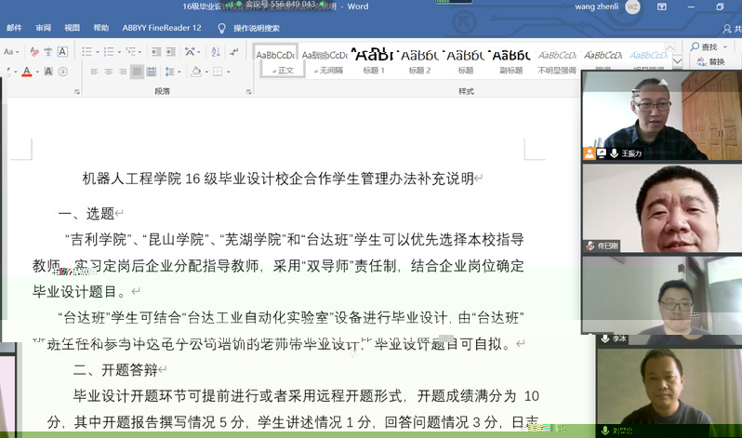Open the Change Case Aa dropdown

11,52
